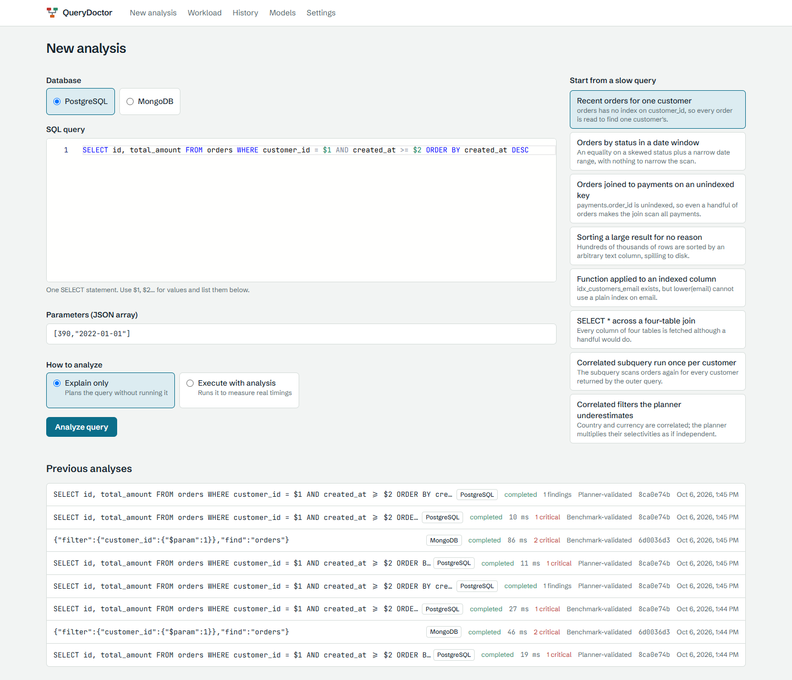
Task: Pick the Sorting a large result sample
Action: pos(658,246)
